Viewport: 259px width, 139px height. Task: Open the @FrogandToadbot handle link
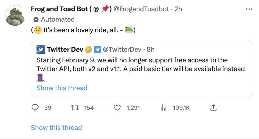[x=141, y=9]
